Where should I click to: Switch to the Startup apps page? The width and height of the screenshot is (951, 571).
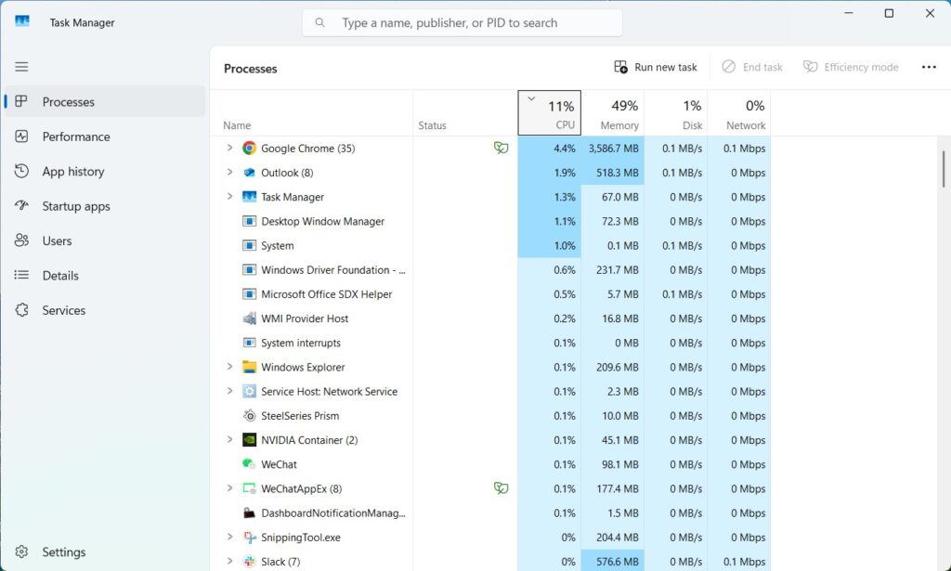(x=76, y=206)
